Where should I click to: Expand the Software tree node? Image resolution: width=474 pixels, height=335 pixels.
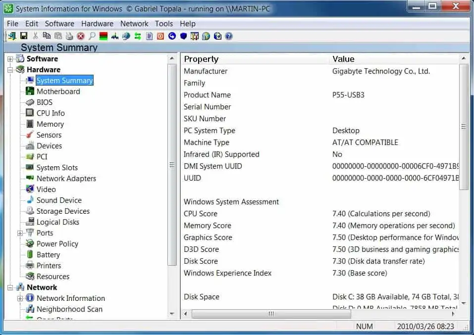click(10, 59)
